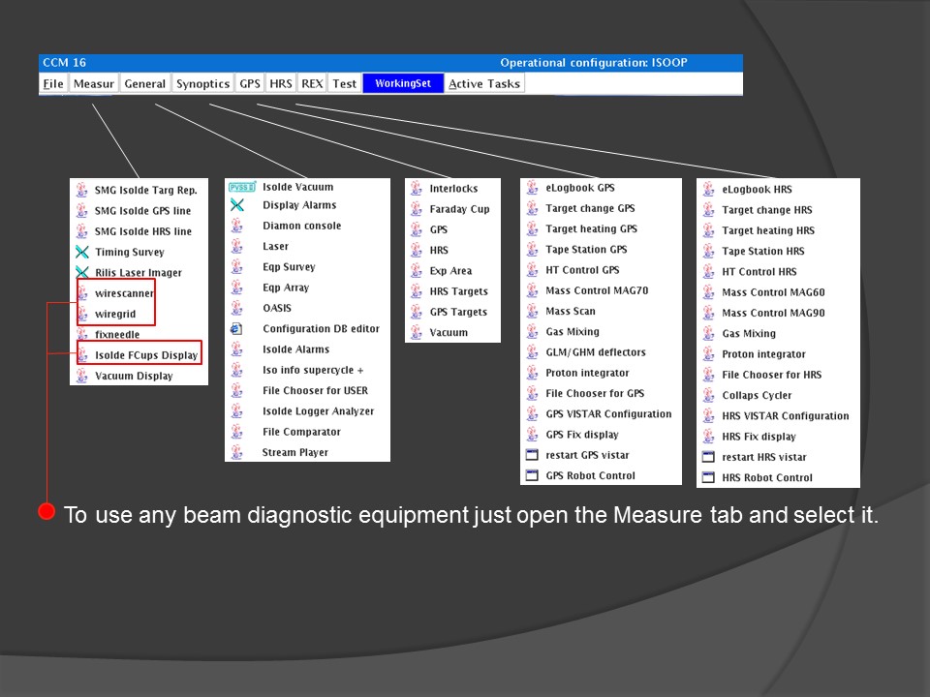Click the window icon beside restart GPS vistar

point(532,455)
